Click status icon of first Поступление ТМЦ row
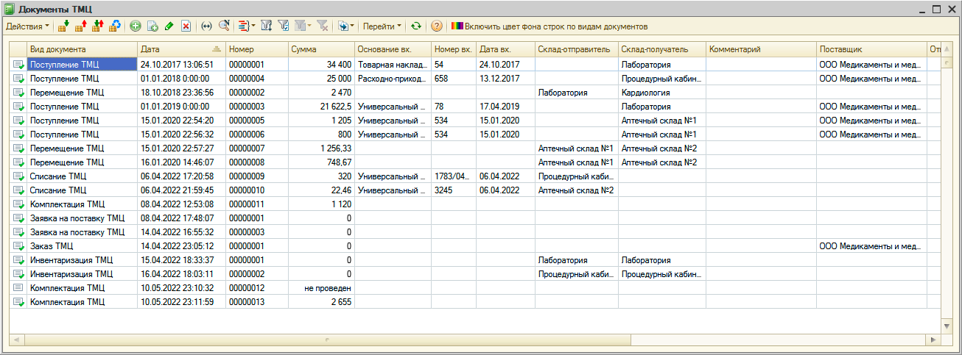 18,65
